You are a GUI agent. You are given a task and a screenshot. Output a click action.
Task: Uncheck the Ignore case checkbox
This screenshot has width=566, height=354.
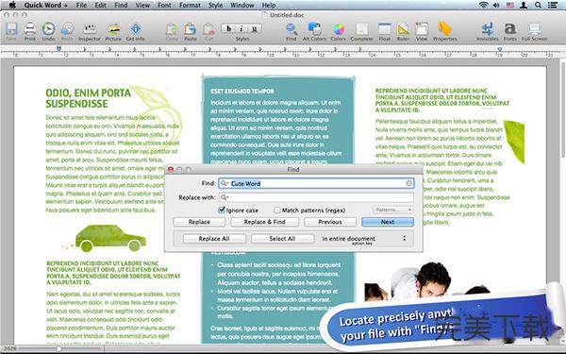[222, 210]
